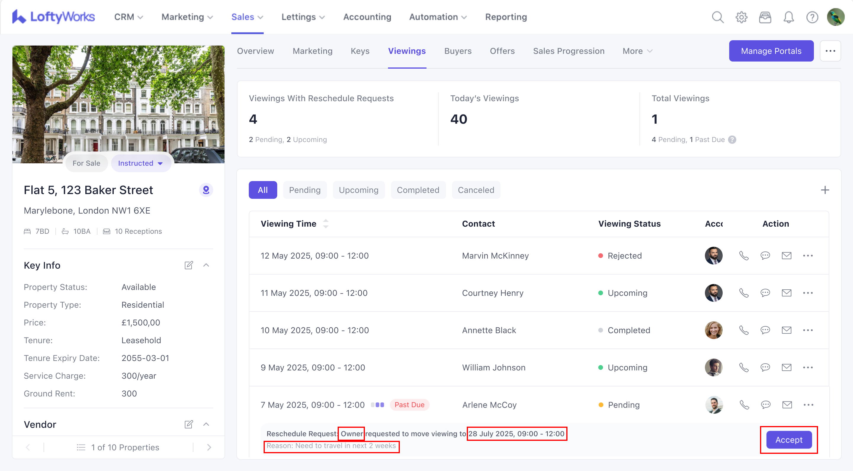The height and width of the screenshot is (471, 853).
Task: Click the map location pin beside address
Action: (x=206, y=190)
